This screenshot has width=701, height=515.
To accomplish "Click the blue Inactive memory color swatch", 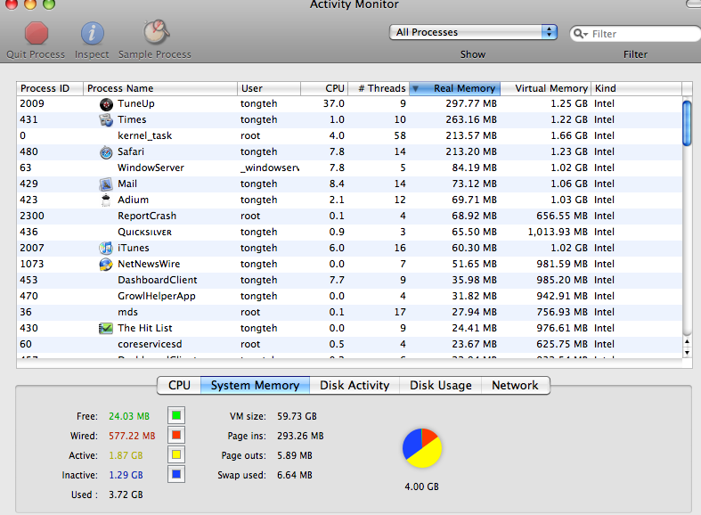I will tap(176, 474).
